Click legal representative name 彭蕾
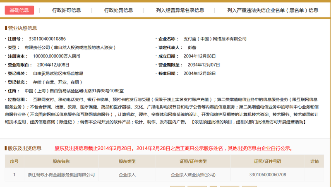This screenshot has height=187, width=331. [192, 48]
